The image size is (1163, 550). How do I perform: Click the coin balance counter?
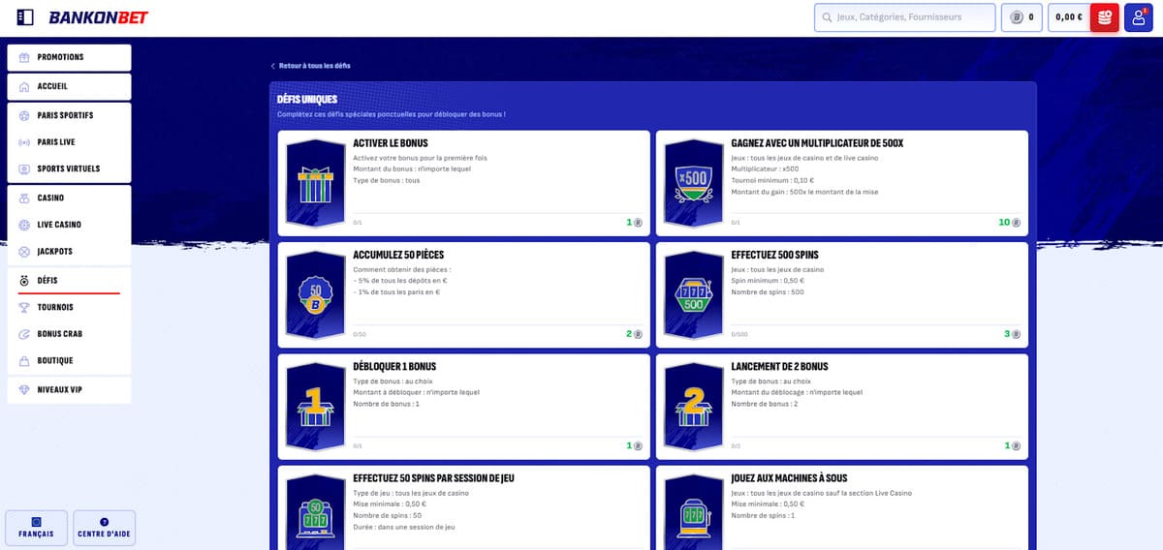click(x=1022, y=17)
